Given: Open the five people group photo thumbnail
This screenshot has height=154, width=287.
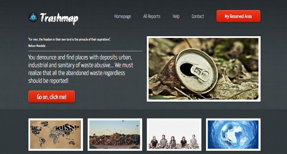Looking at the screenshot, I should click(174, 134).
